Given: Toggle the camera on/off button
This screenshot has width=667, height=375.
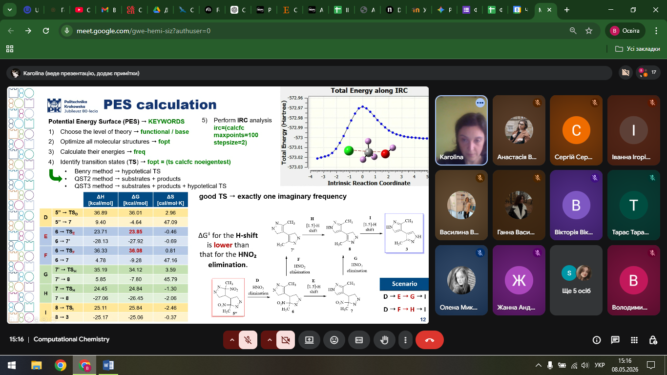Looking at the screenshot, I should coord(285,340).
